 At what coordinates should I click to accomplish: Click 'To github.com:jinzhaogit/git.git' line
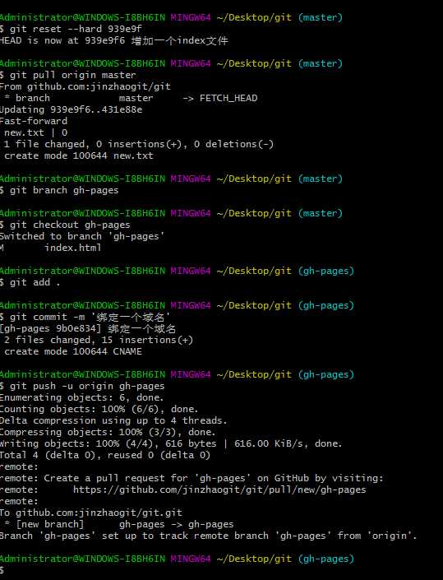pos(91,513)
